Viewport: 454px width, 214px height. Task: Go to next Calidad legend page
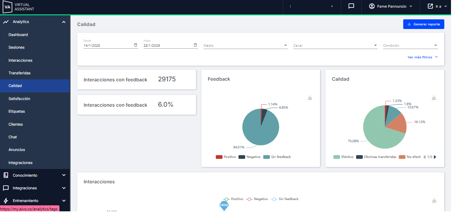[x=435, y=157]
